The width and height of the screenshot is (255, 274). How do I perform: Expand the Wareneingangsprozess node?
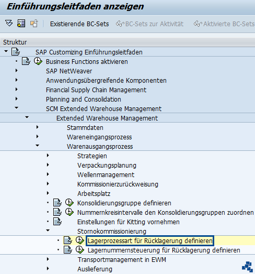tap(37, 137)
